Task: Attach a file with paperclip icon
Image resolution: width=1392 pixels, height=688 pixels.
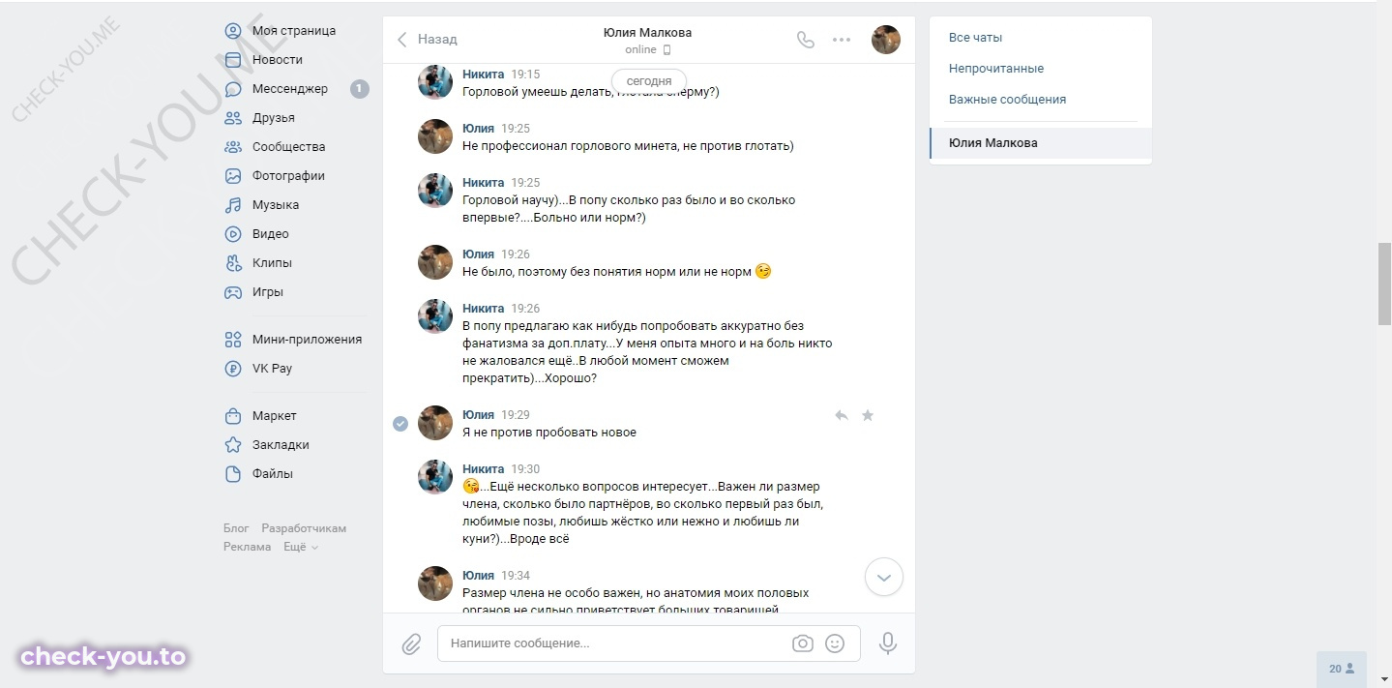Action: click(x=412, y=643)
